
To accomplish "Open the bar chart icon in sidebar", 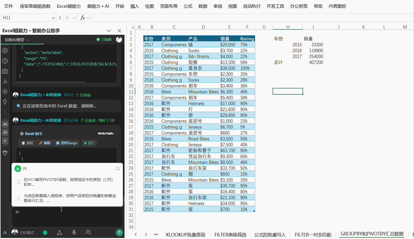I will coord(5,81).
